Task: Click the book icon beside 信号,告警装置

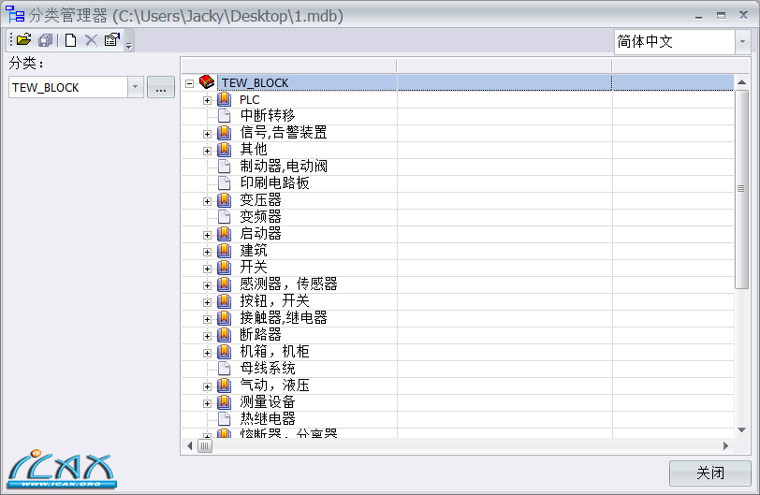Action: click(224, 133)
